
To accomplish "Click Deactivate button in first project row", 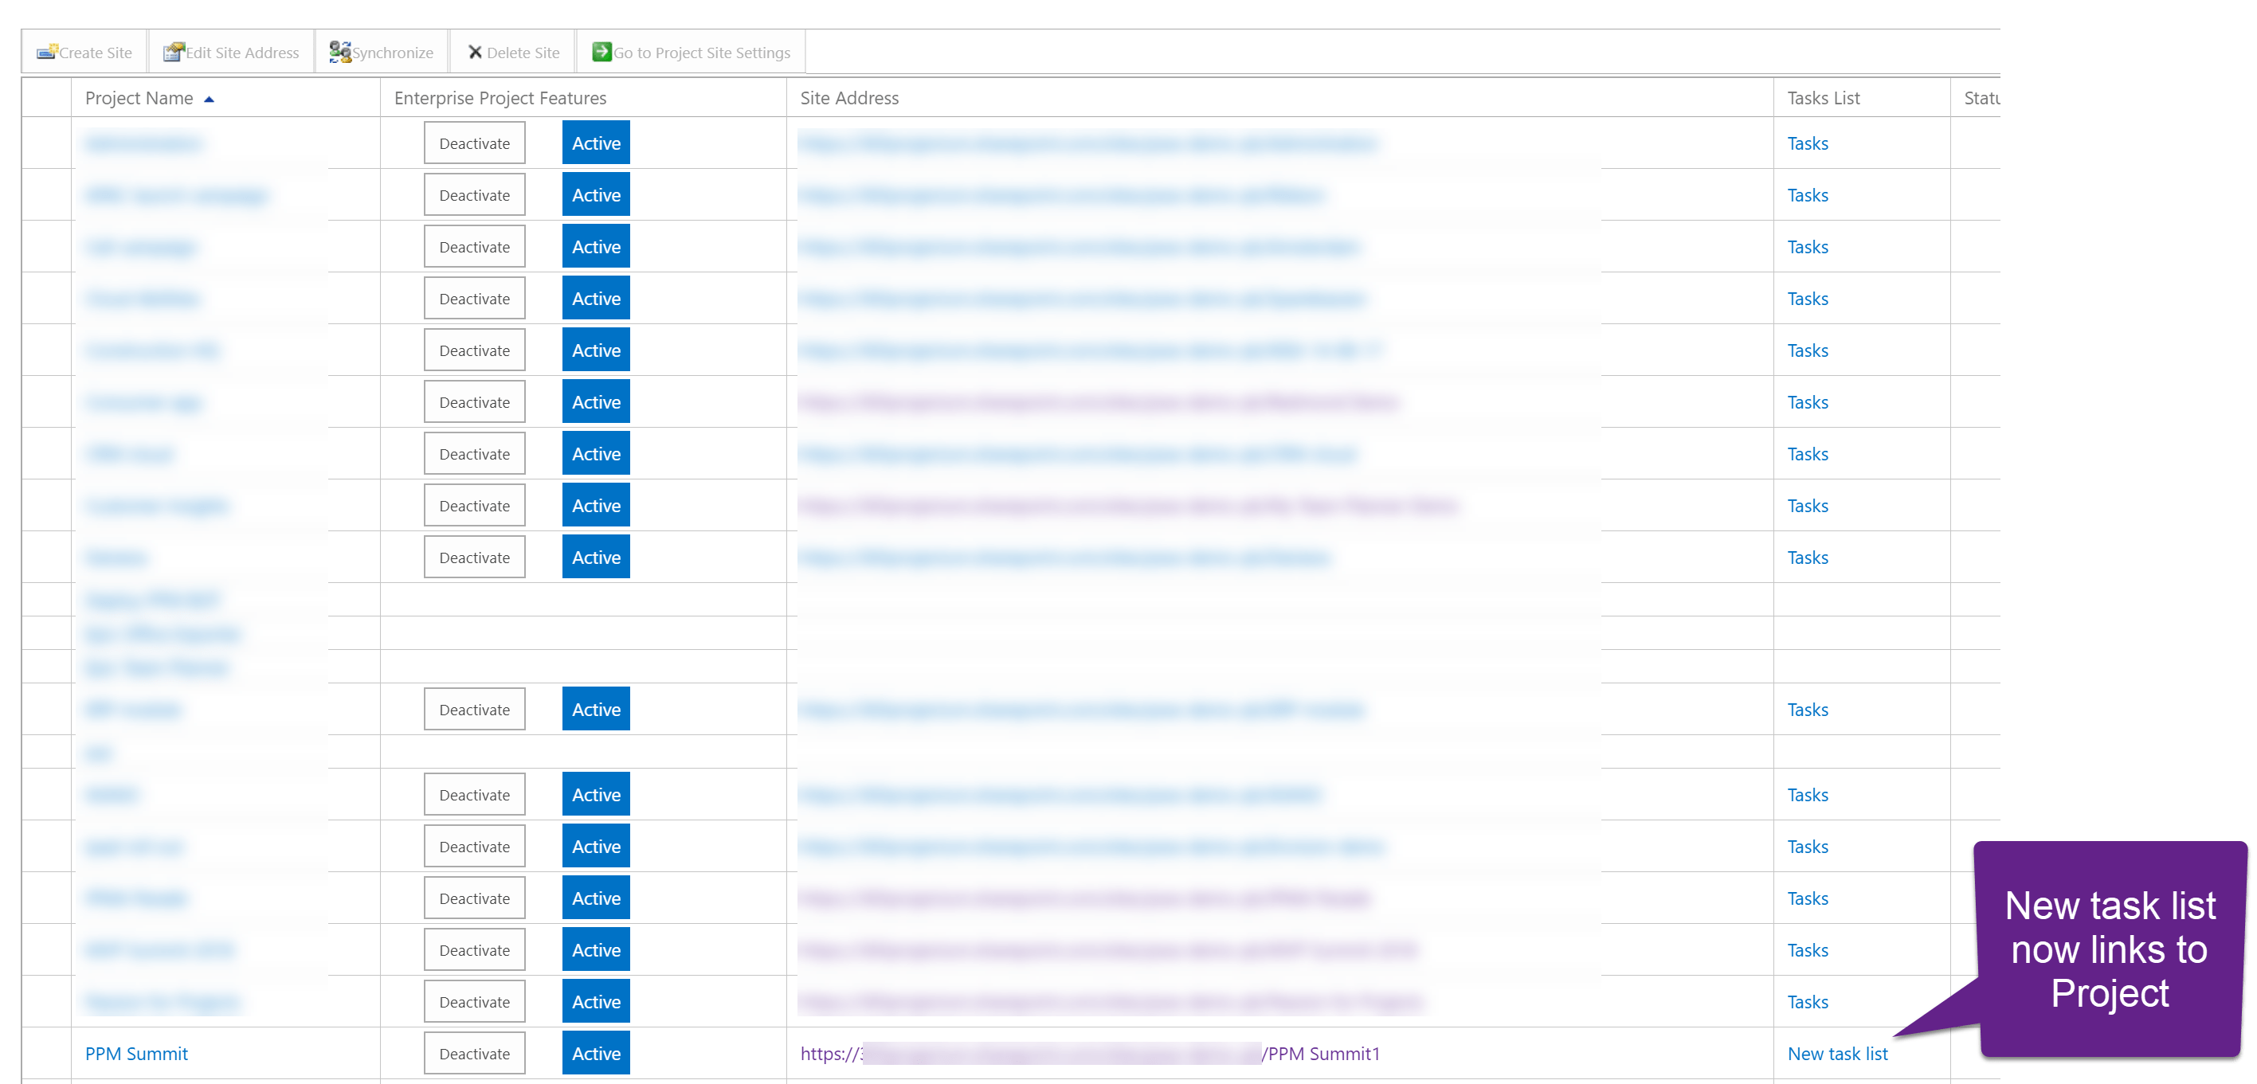I will 474,143.
